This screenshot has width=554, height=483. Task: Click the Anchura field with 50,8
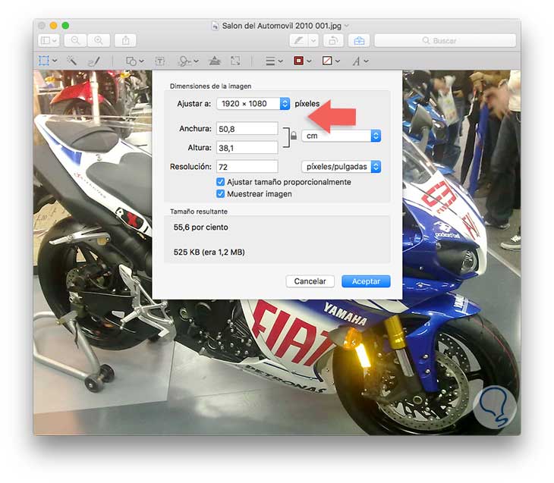(x=247, y=128)
